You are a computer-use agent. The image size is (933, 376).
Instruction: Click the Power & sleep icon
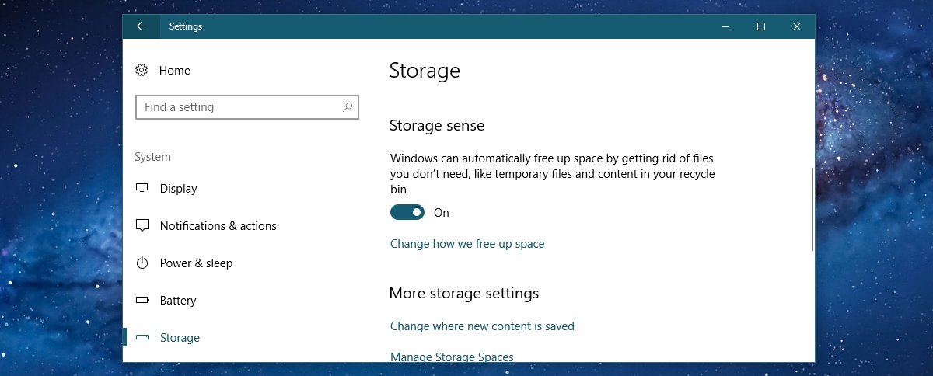point(142,263)
